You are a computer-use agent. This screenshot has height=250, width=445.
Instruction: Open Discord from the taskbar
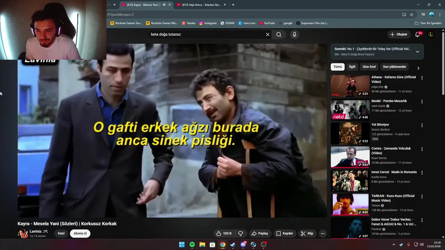click(x=243, y=244)
